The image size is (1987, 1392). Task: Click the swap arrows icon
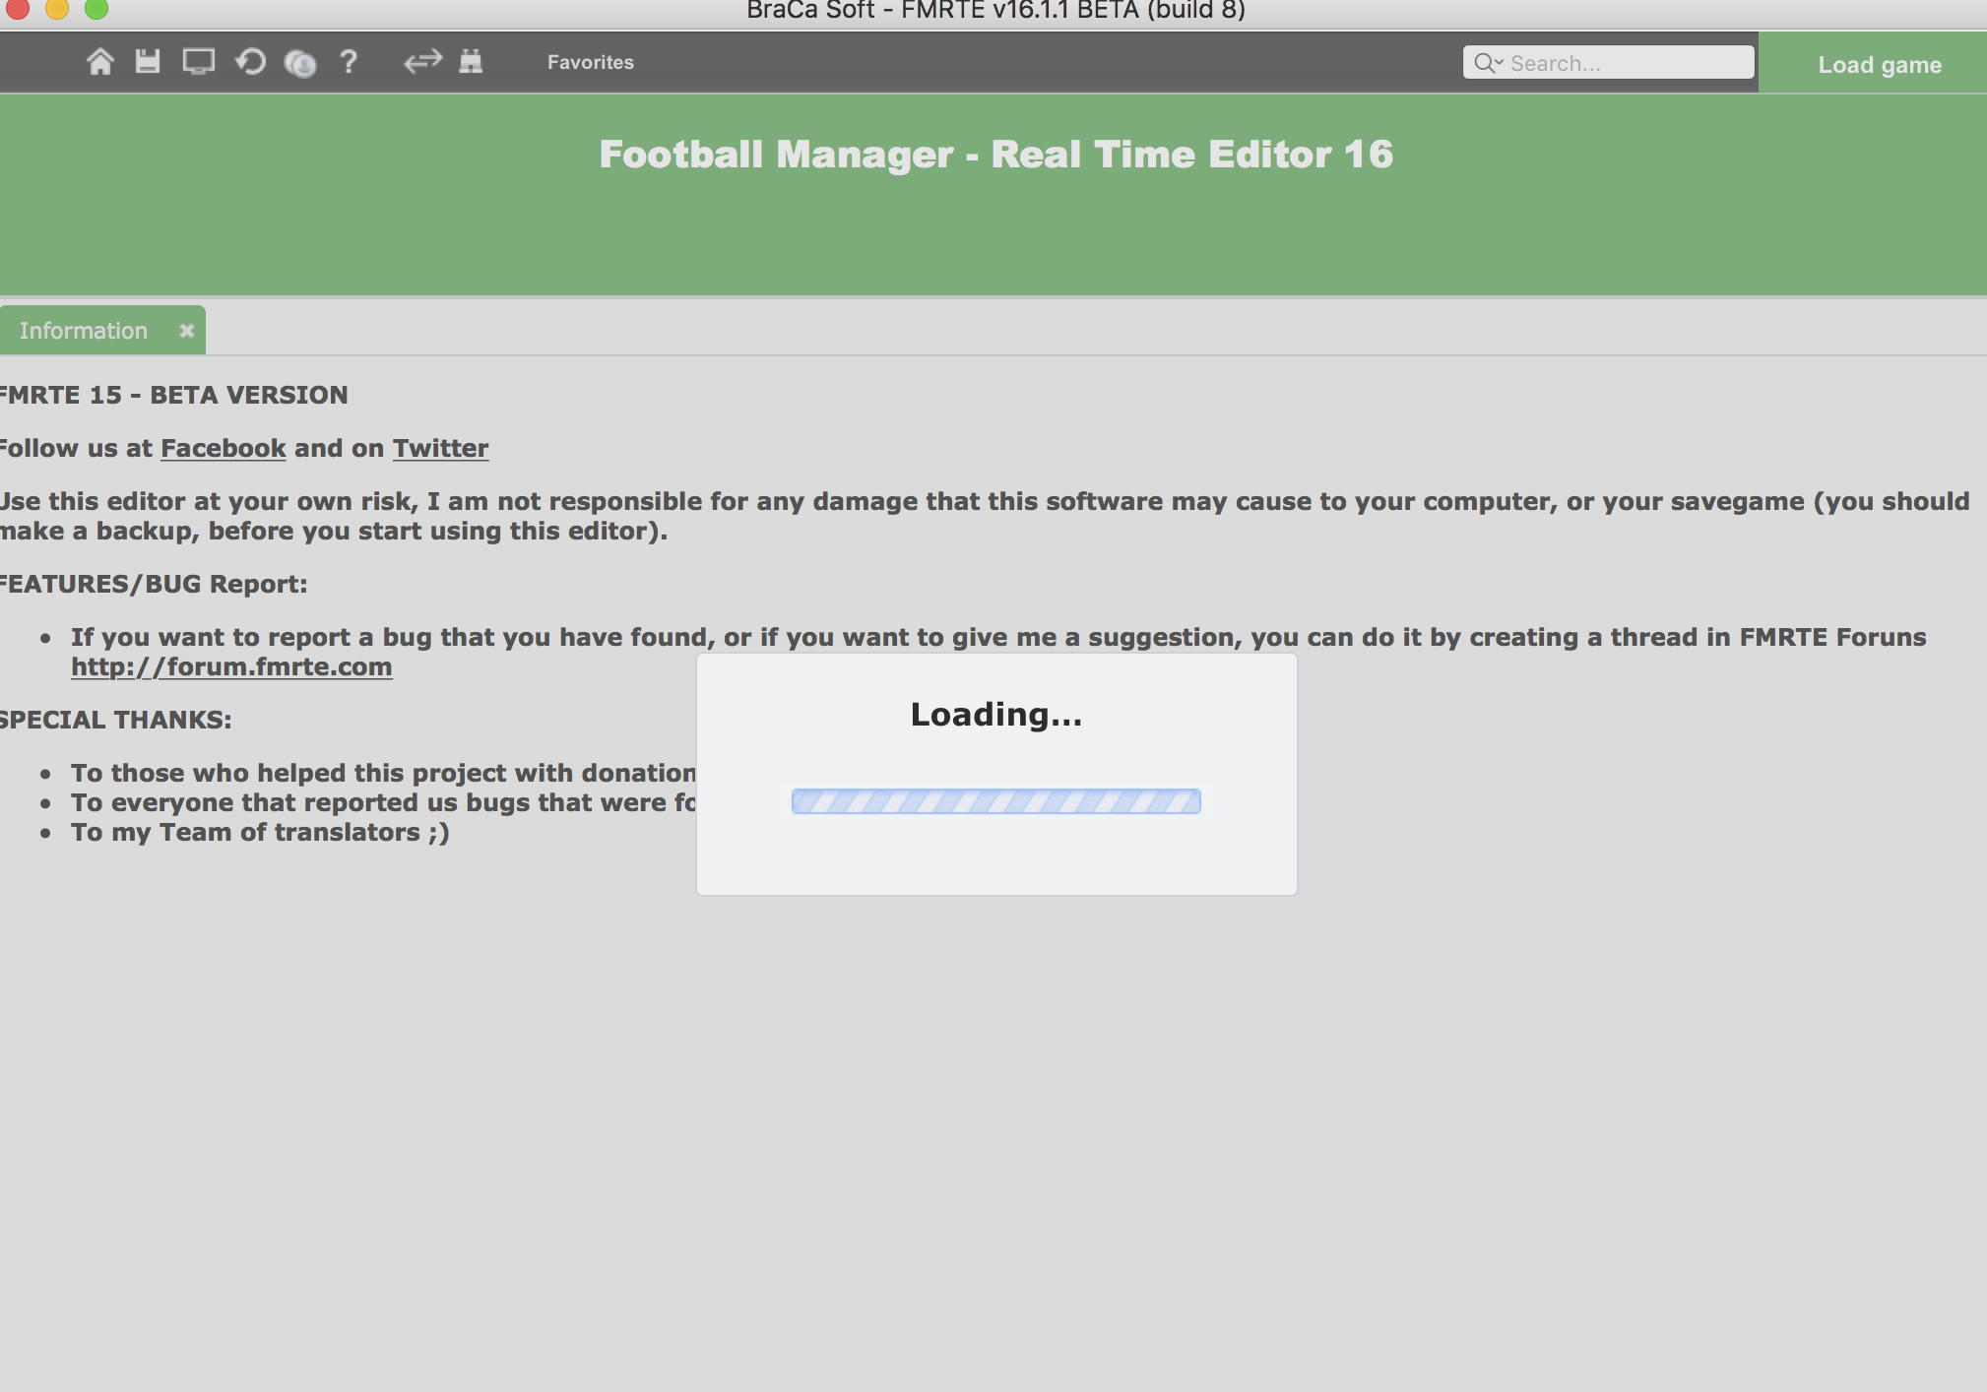coord(422,62)
